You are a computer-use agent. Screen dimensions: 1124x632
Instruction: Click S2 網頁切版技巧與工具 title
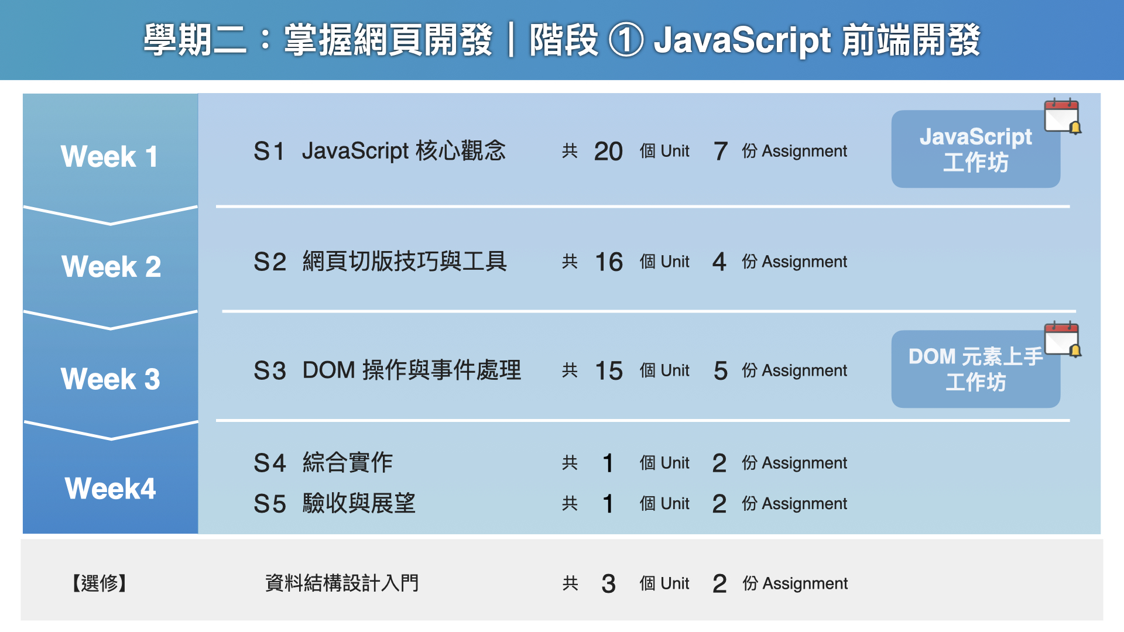(380, 262)
